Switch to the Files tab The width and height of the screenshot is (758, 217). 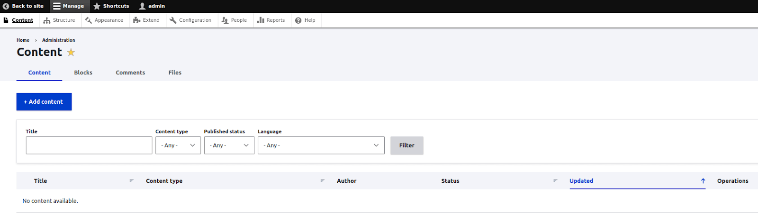click(x=175, y=72)
